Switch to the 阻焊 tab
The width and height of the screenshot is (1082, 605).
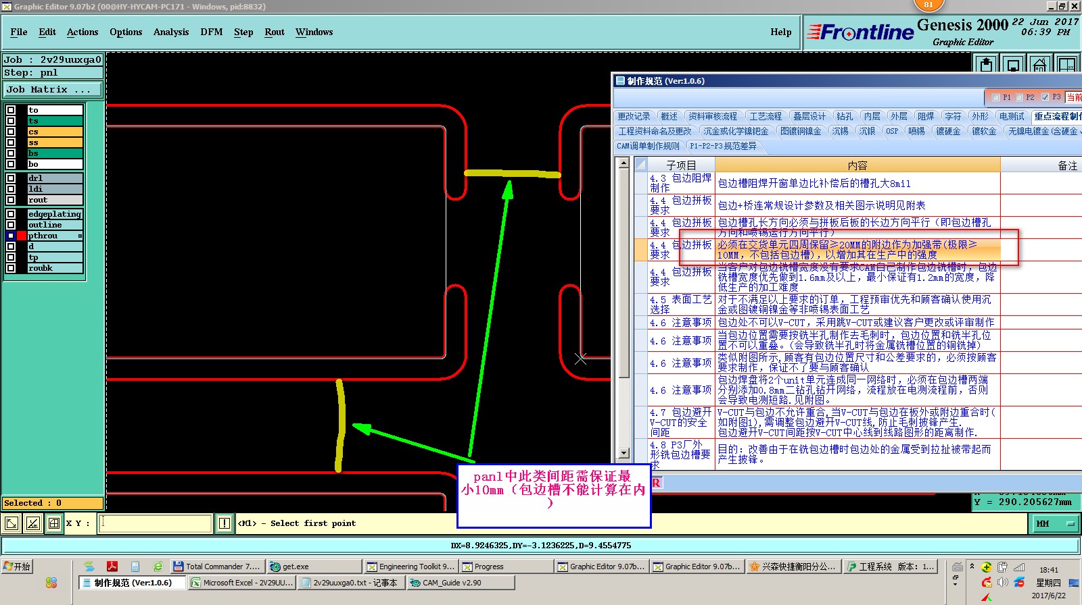[926, 116]
